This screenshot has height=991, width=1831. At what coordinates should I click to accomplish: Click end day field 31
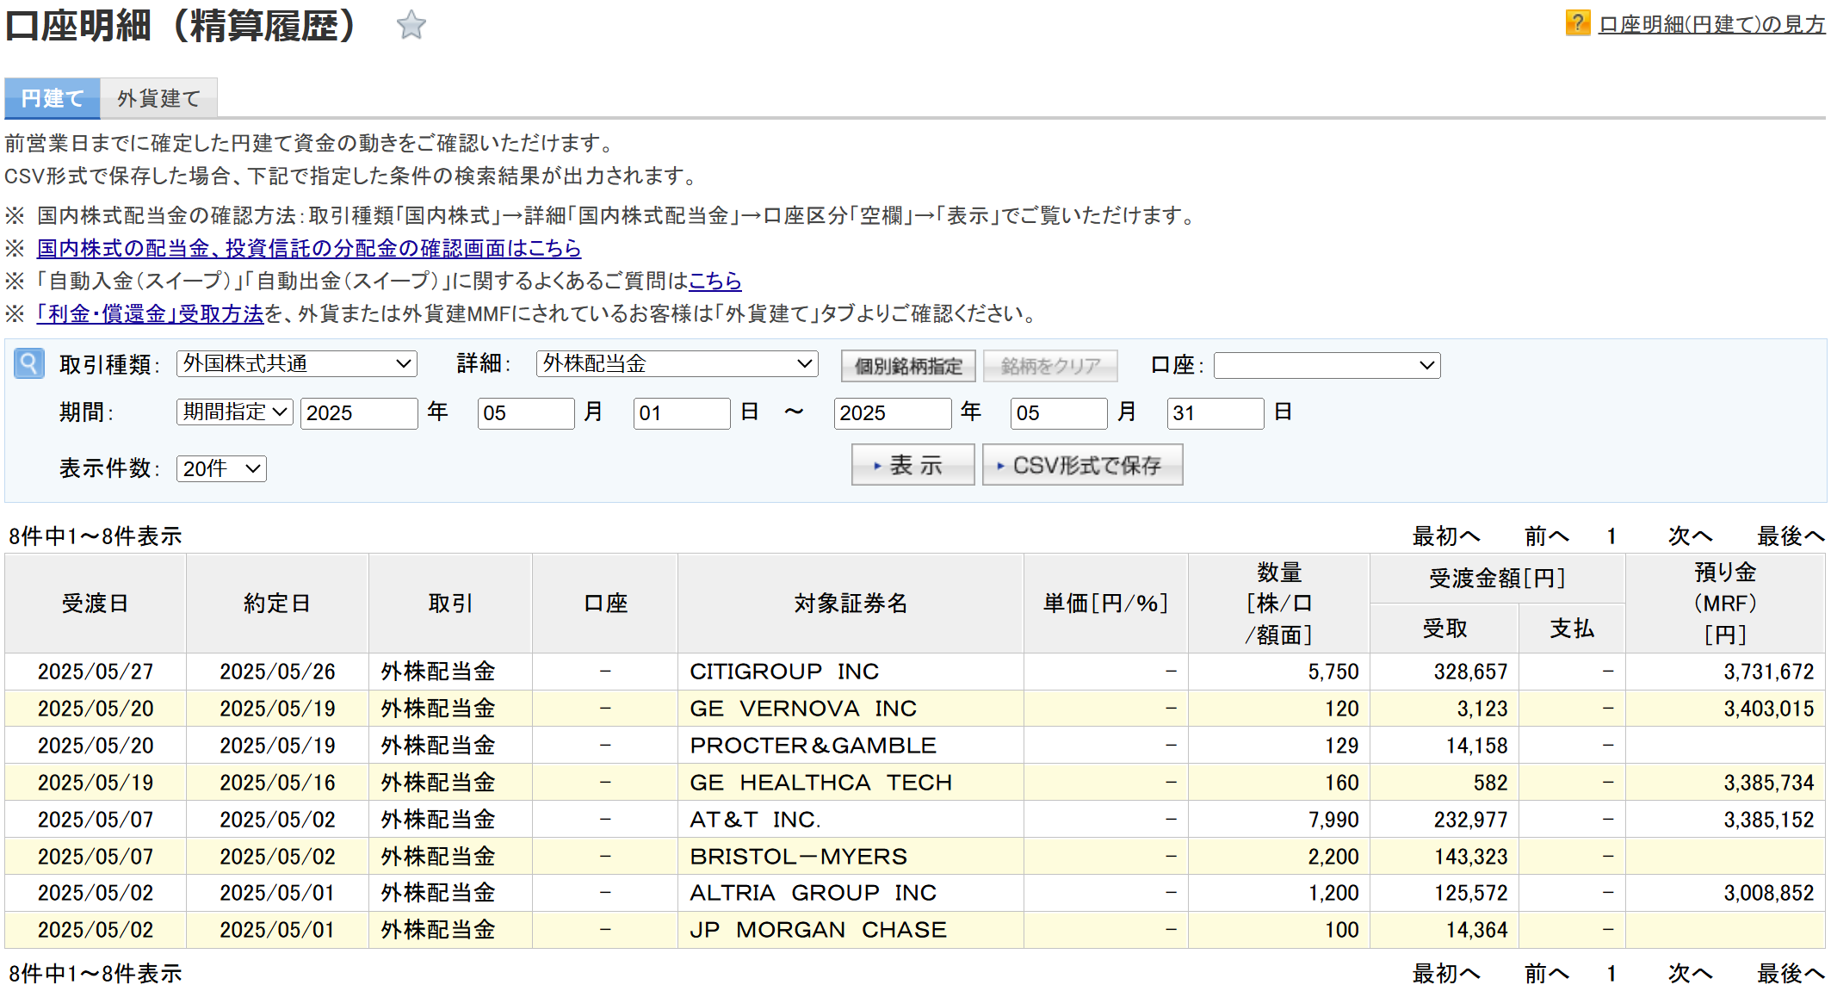(x=1216, y=413)
